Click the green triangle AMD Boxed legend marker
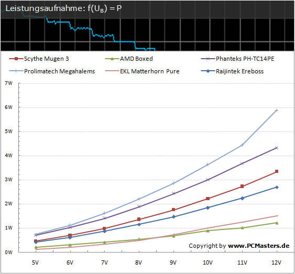This screenshot has height=274, width=295. pyautogui.click(x=112, y=59)
